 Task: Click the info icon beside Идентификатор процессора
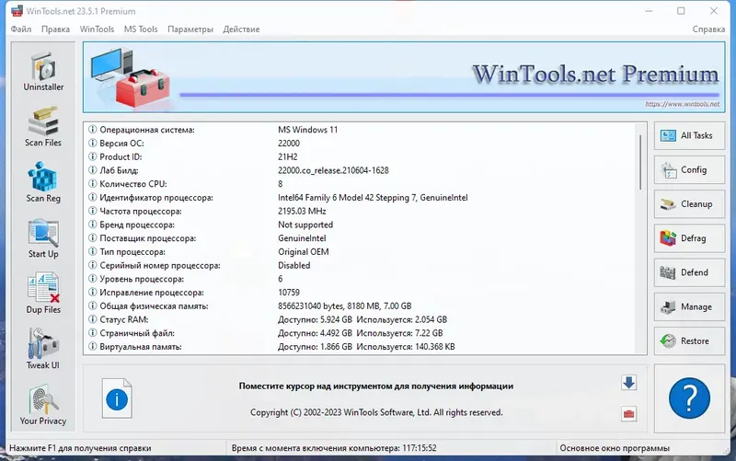pos(93,198)
